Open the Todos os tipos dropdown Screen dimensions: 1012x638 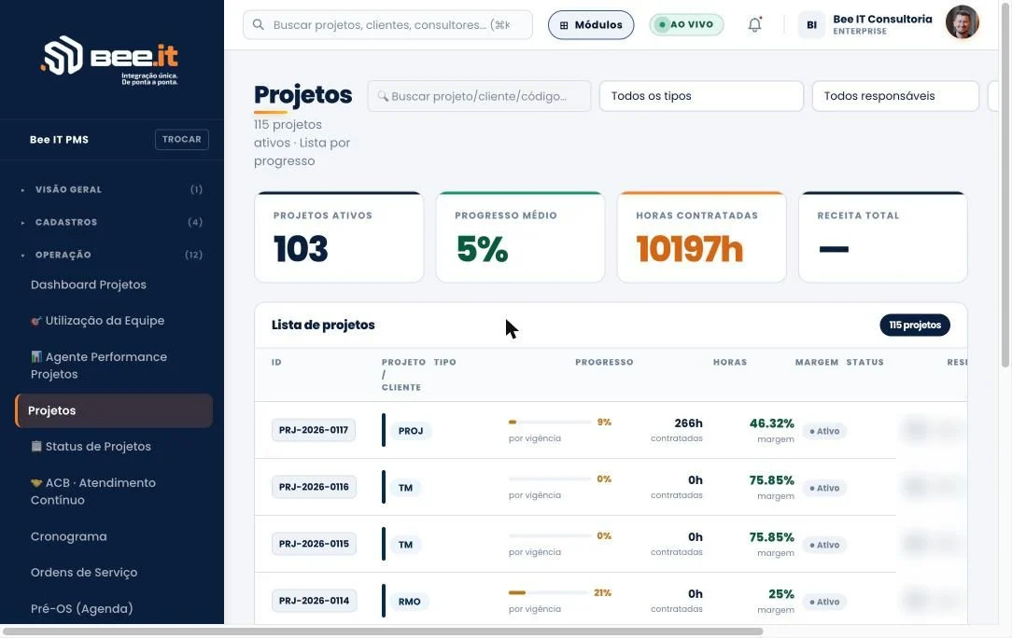[701, 96]
